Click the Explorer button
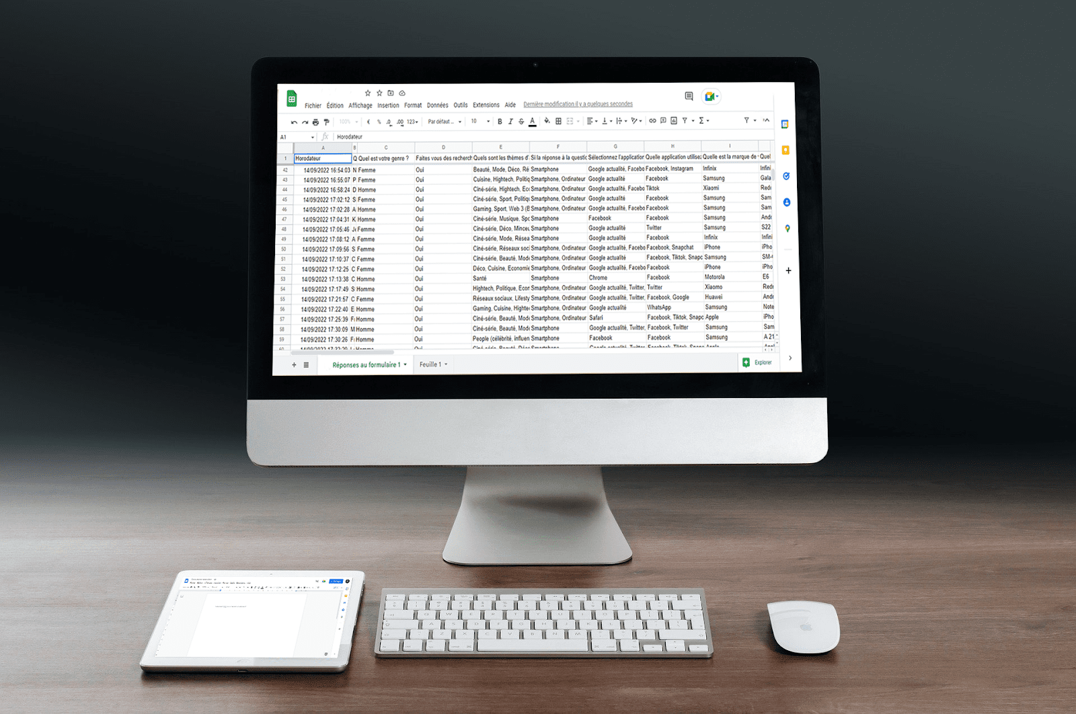Image resolution: width=1076 pixels, height=714 pixels. coord(757,362)
